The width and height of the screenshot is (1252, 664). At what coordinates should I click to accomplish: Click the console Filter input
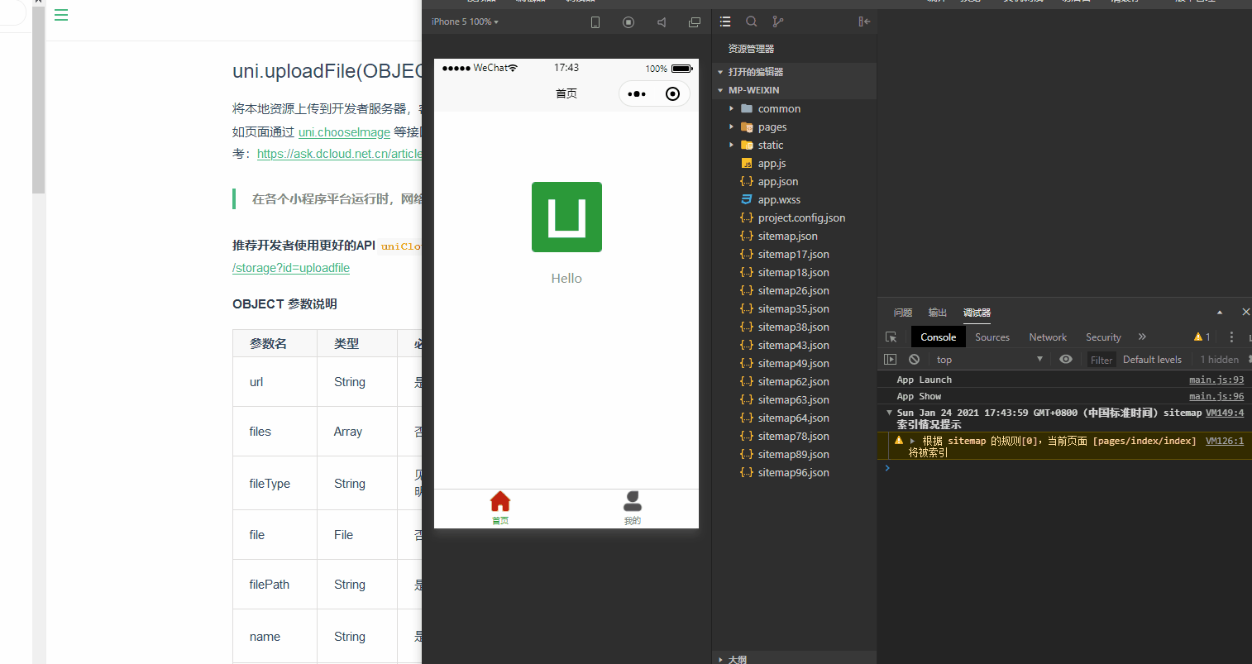(1101, 360)
